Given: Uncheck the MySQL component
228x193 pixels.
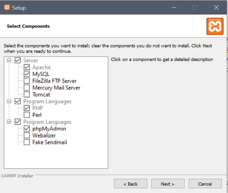Looking at the screenshot, I should pos(27,74).
